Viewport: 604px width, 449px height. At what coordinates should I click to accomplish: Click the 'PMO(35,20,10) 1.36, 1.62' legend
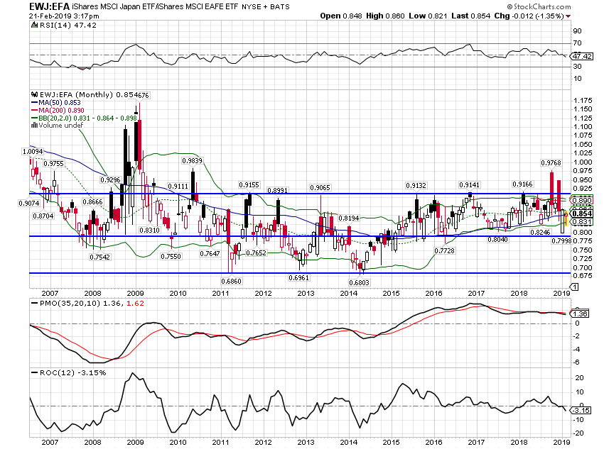(x=92, y=304)
